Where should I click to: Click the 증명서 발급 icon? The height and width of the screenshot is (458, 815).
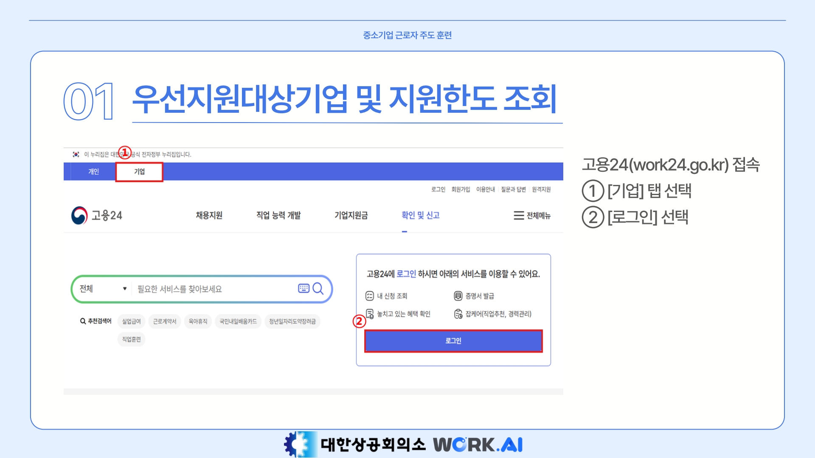[458, 296]
